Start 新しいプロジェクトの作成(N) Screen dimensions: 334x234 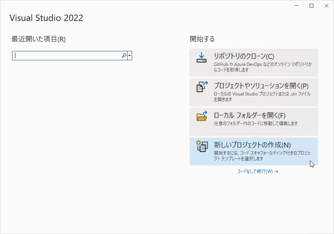point(254,151)
